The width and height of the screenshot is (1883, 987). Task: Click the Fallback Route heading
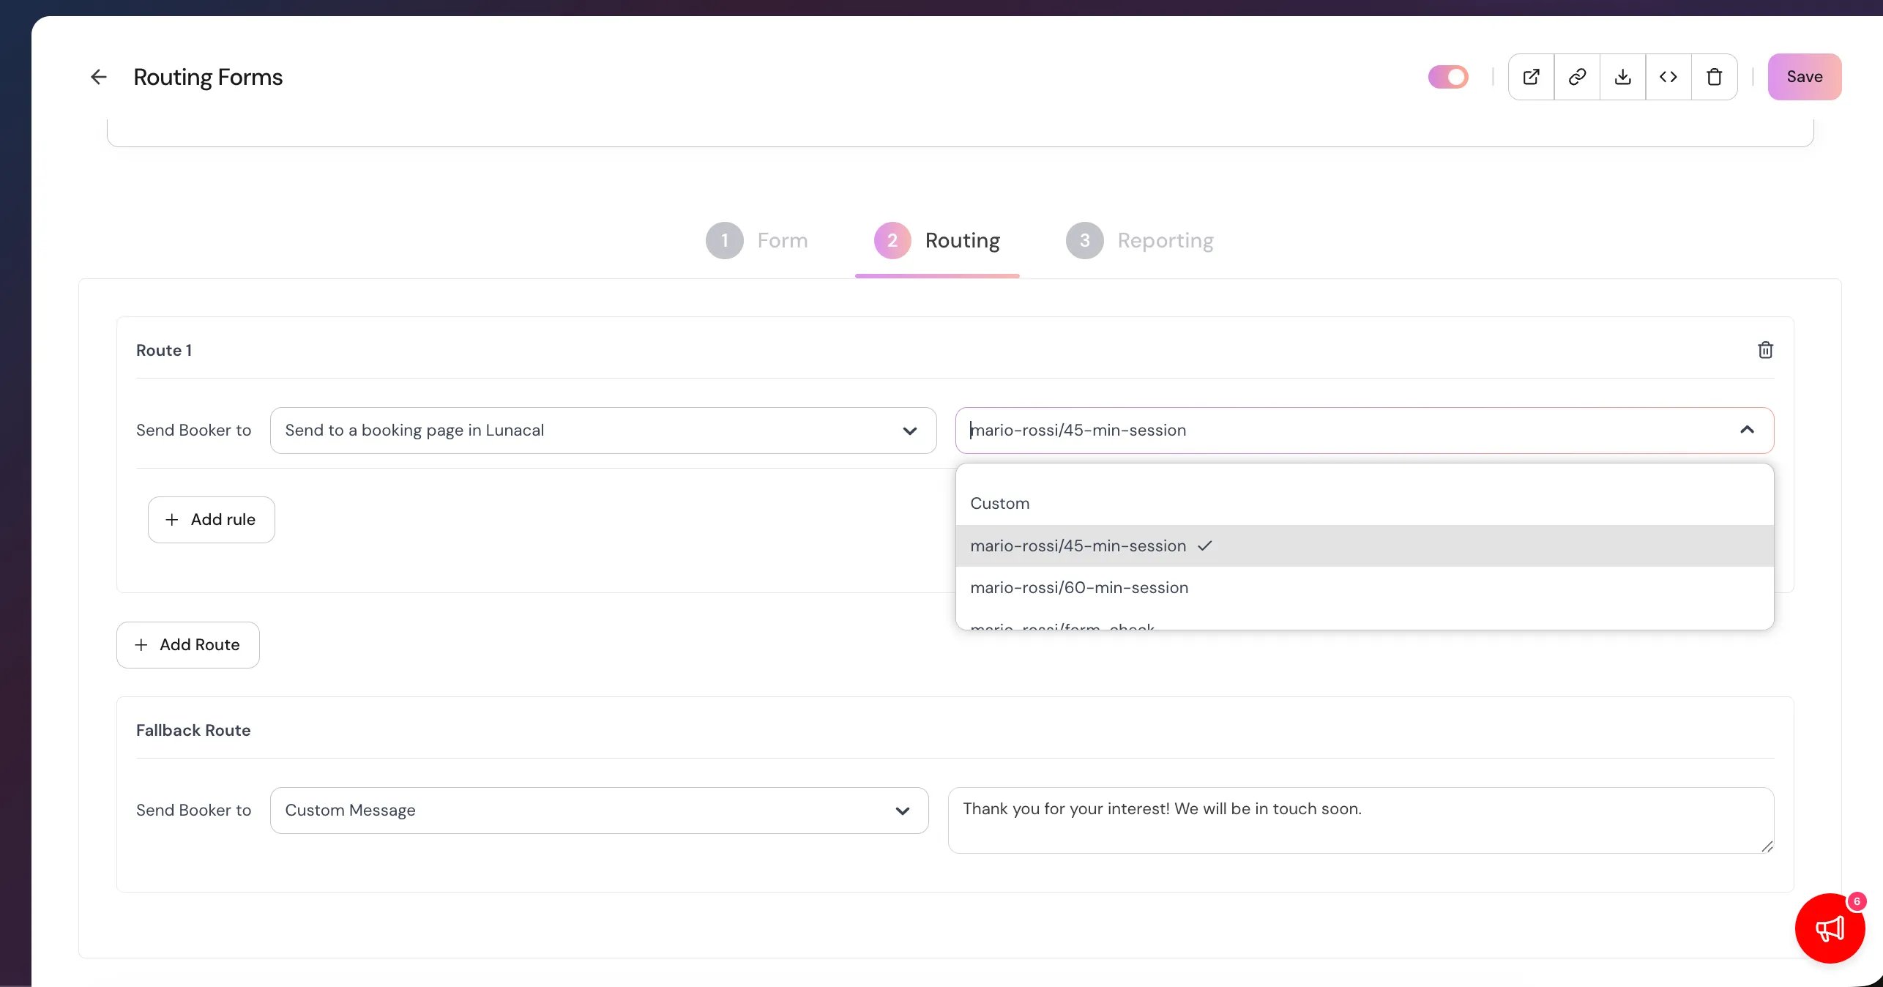pos(193,730)
